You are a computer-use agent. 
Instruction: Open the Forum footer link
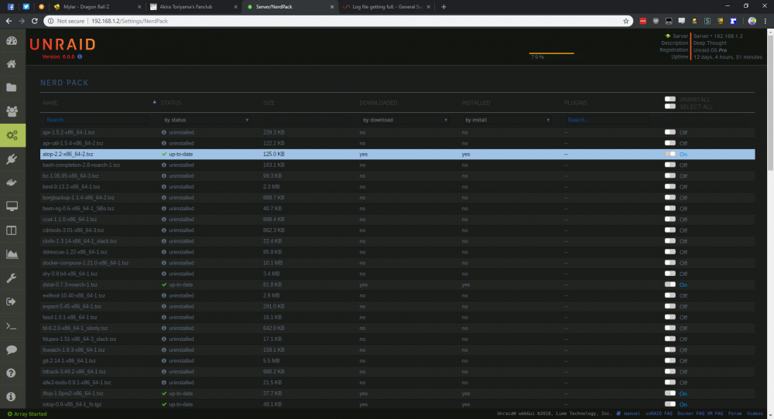(x=735, y=414)
